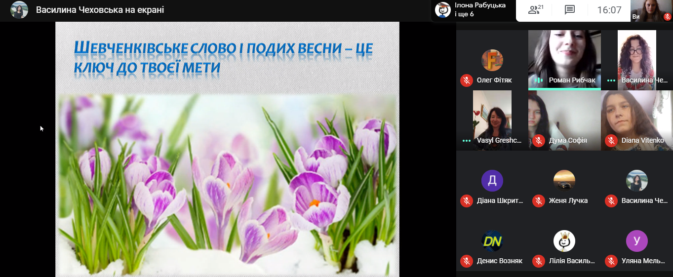The width and height of the screenshot is (673, 277).
Task: Click Олег Фітяк's muted microphone icon
Action: click(466, 80)
